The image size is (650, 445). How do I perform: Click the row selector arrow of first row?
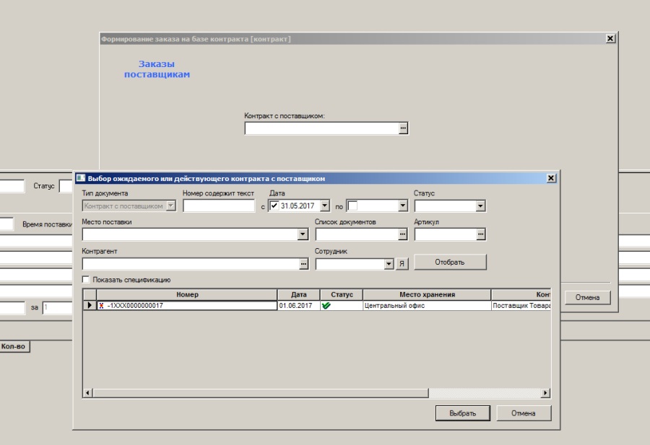90,306
